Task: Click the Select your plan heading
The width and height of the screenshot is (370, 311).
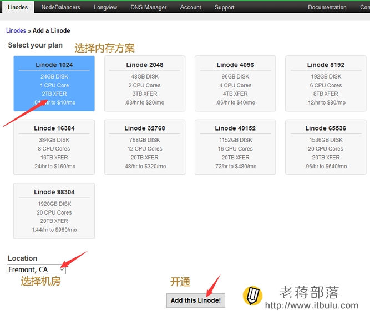Action: click(35, 45)
